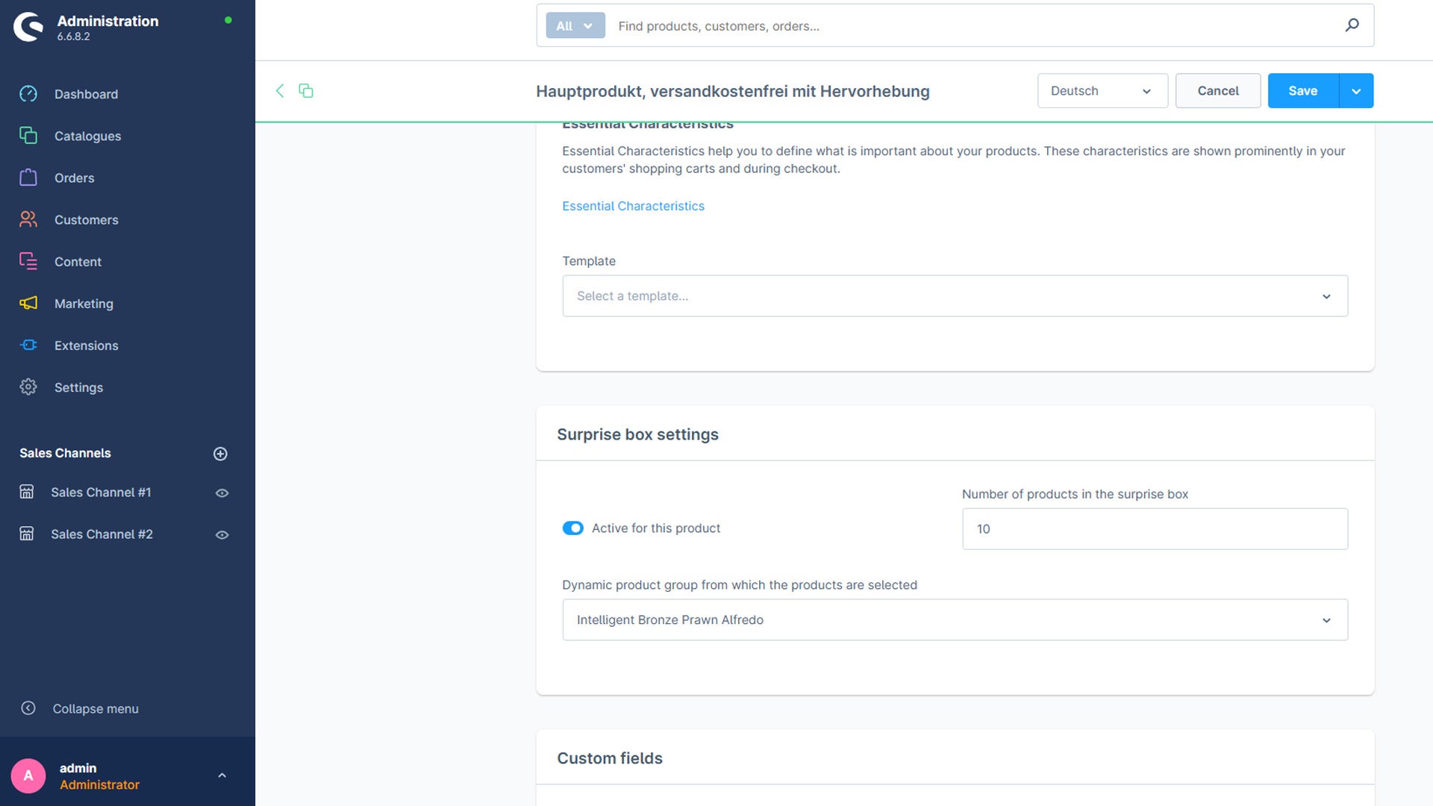Click the Marketing megaphone icon

28,303
